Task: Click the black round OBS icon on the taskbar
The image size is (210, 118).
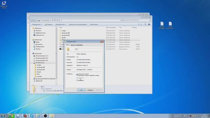Action: (x=45, y=116)
